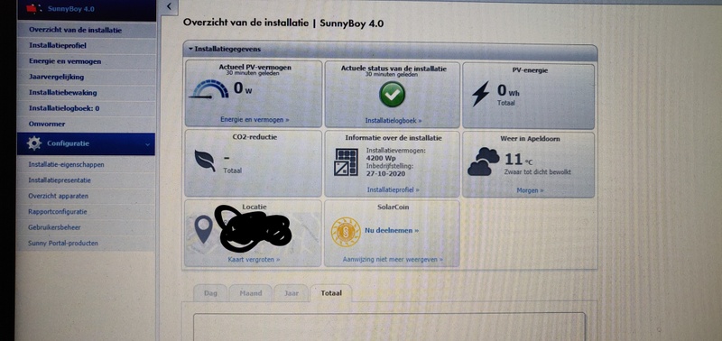Viewport: 722px width, 341px height.
Task: Open Overzicht apparaten configuration page
Action: pyautogui.click(x=86, y=196)
